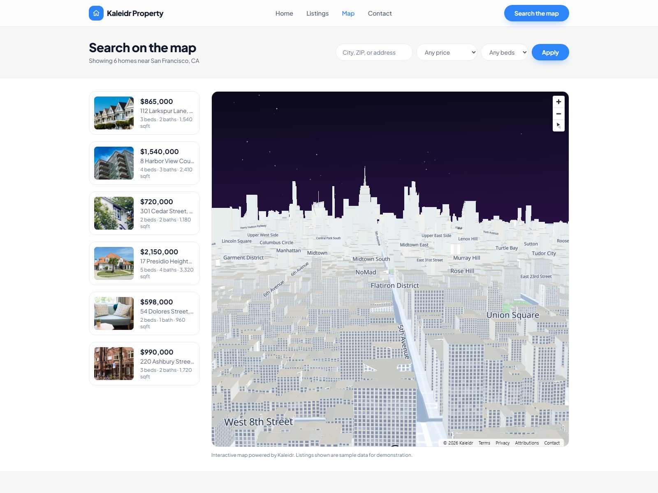Click the Search the map button
This screenshot has height=493, width=658.
click(536, 13)
